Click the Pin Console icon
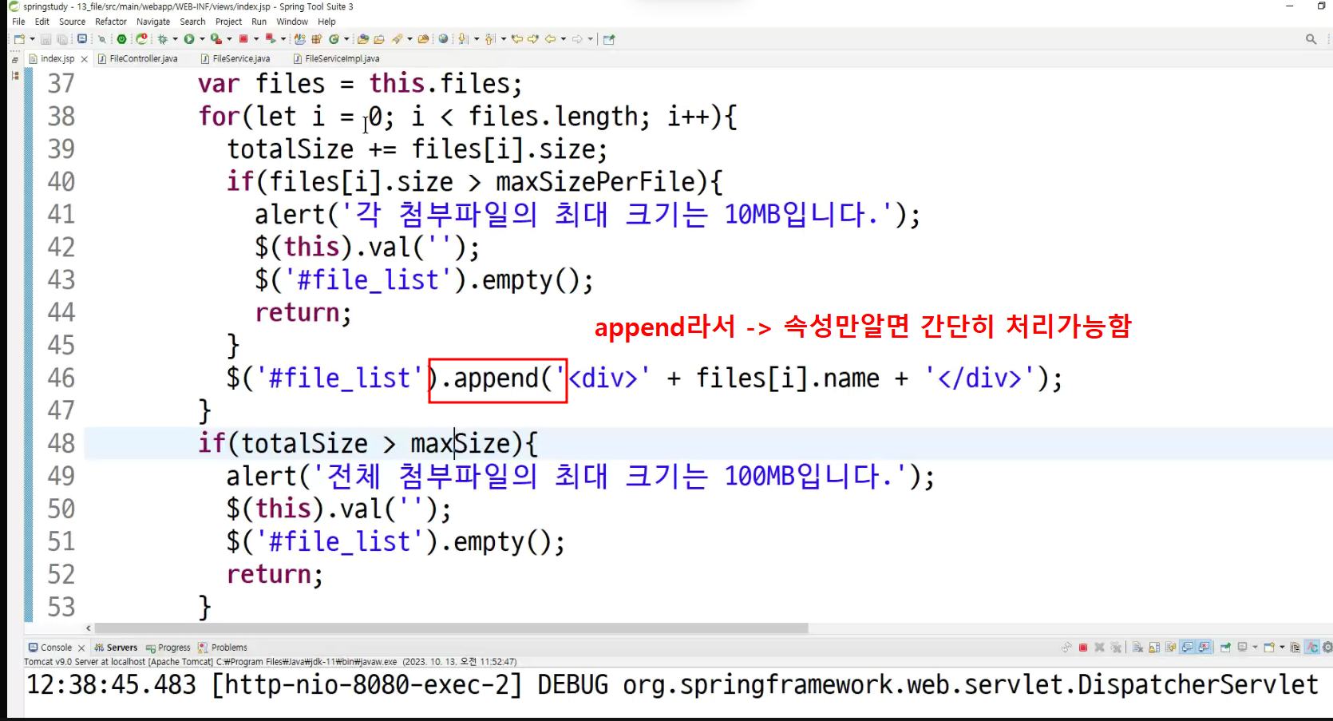1333x721 pixels. [1225, 648]
